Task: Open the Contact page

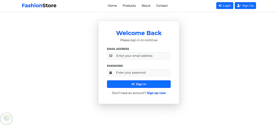Action: 162,6
